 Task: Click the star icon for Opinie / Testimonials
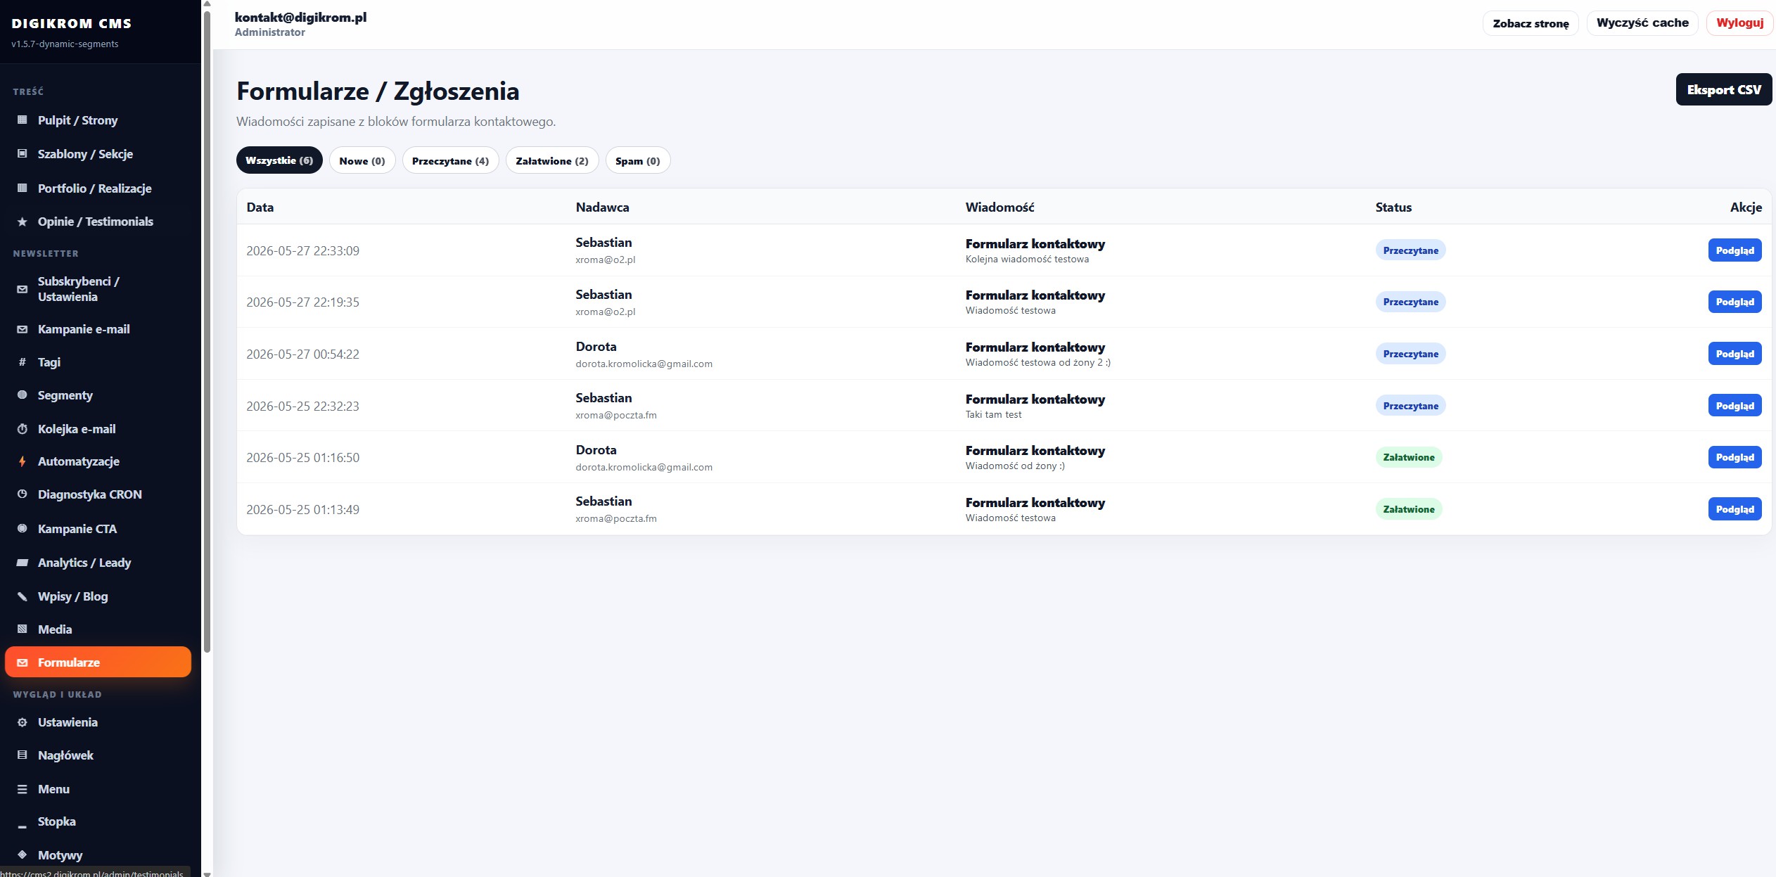click(22, 222)
